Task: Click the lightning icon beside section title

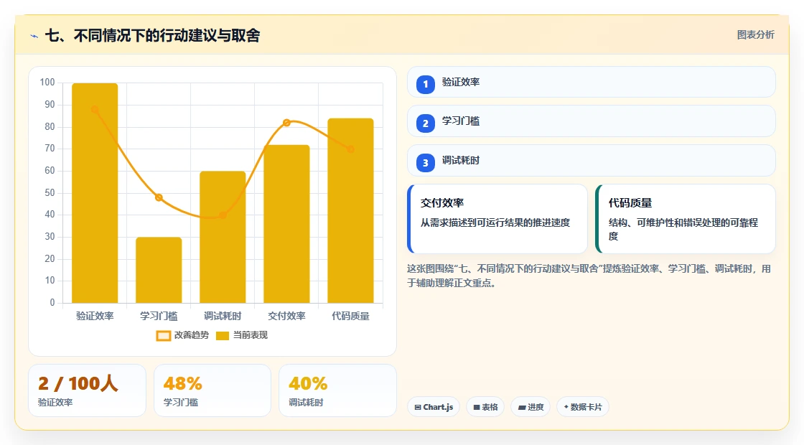Action: click(x=34, y=36)
